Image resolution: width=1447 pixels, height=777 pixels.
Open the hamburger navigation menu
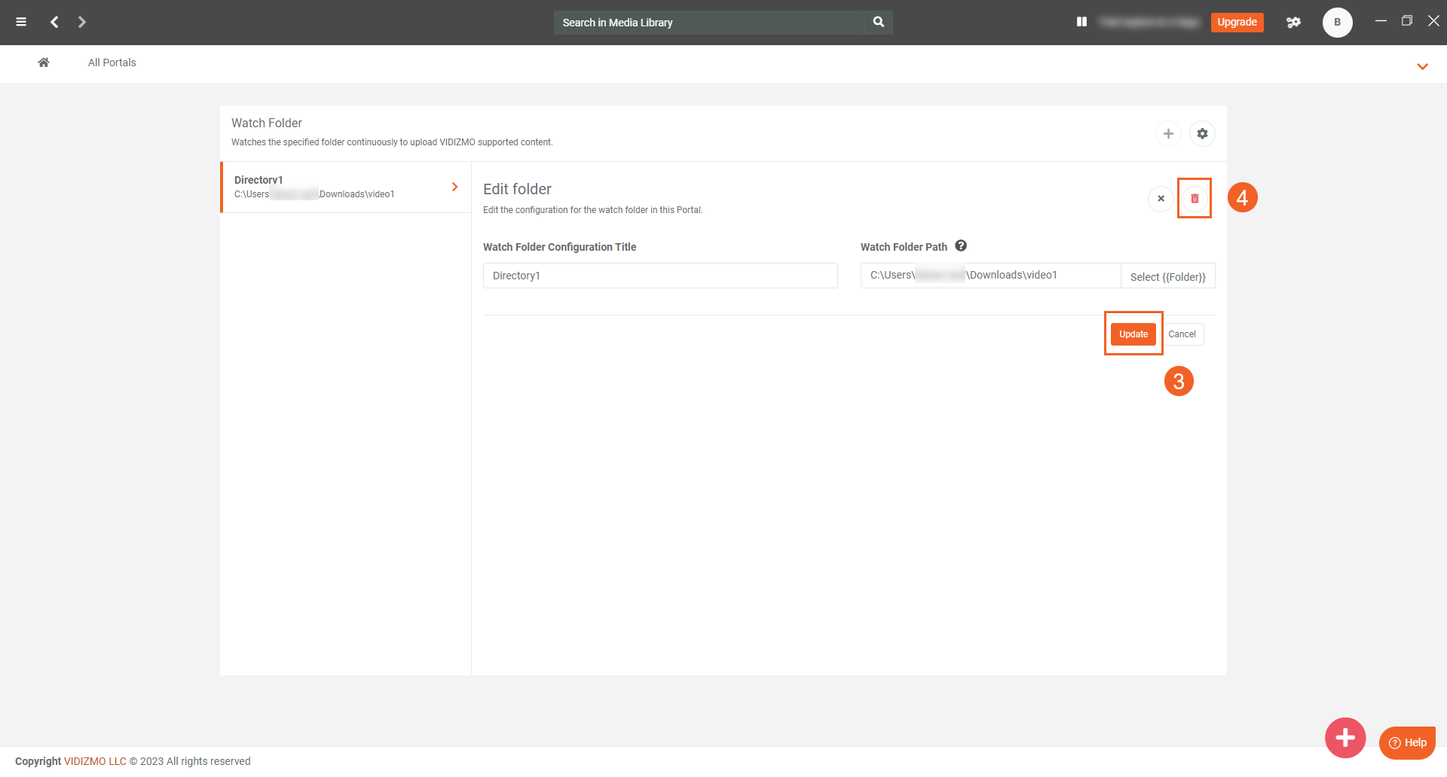coord(21,22)
